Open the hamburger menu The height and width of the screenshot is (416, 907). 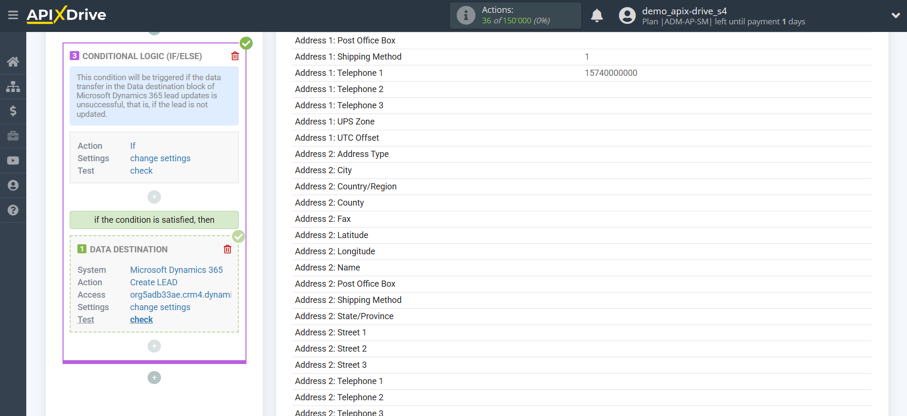pyautogui.click(x=13, y=15)
